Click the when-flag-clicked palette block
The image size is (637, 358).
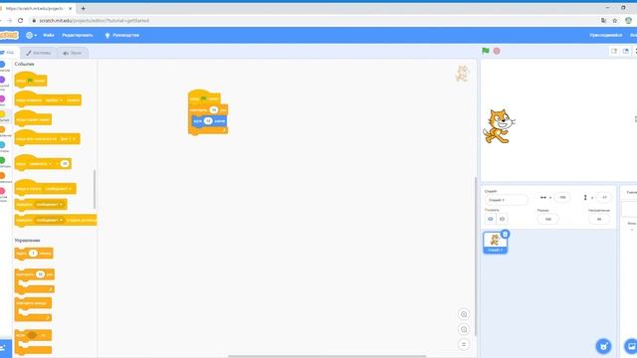(x=31, y=80)
